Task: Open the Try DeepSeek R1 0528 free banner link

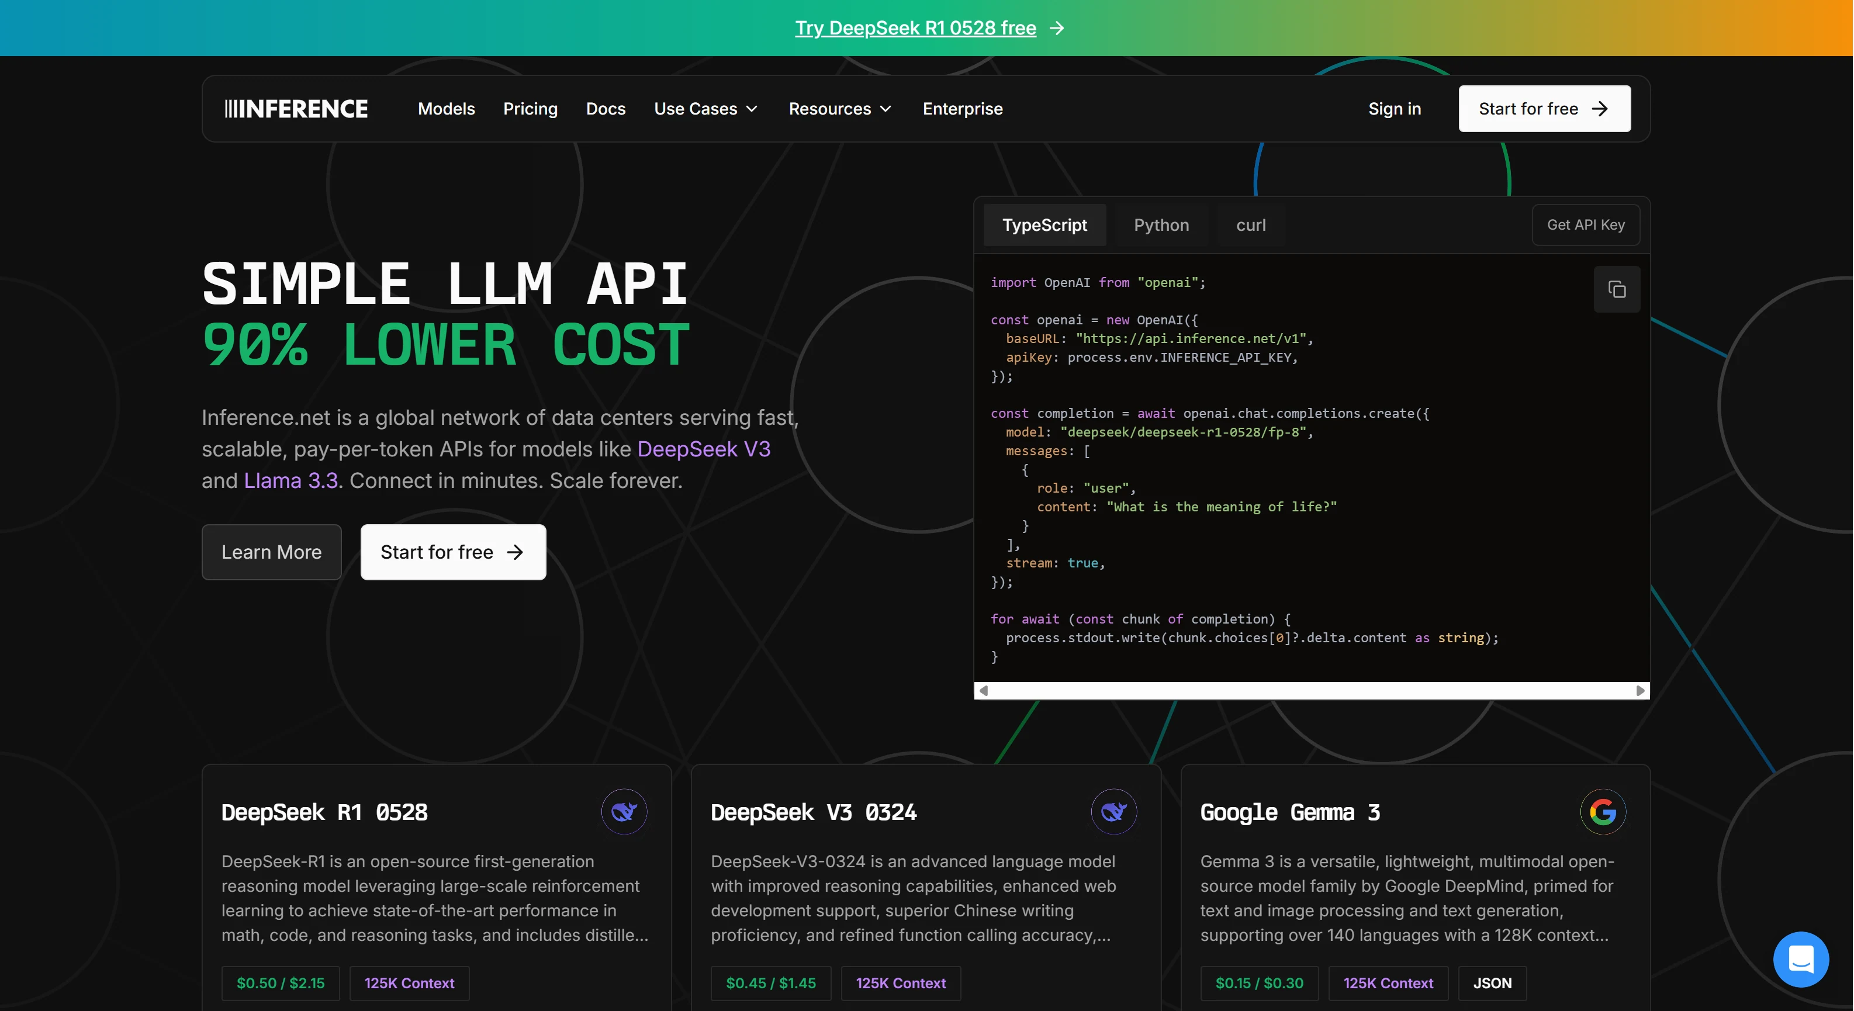Action: (x=915, y=28)
